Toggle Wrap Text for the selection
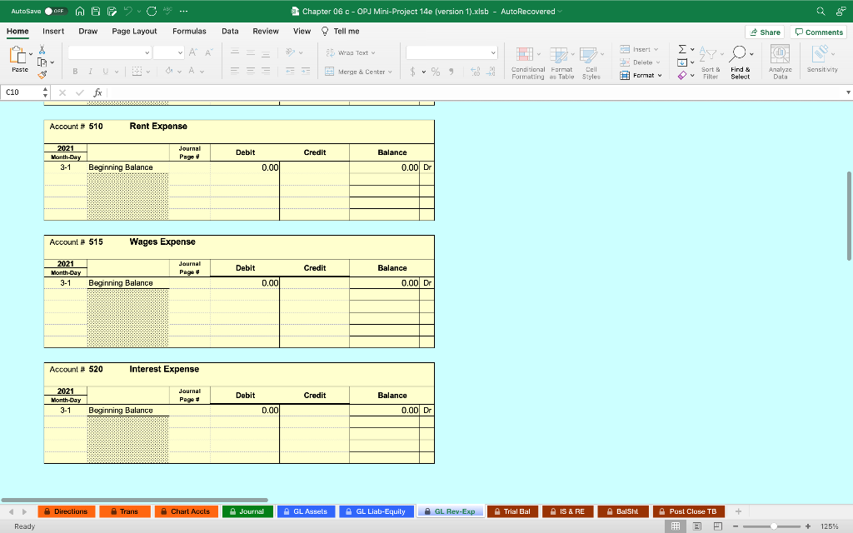 click(x=350, y=54)
